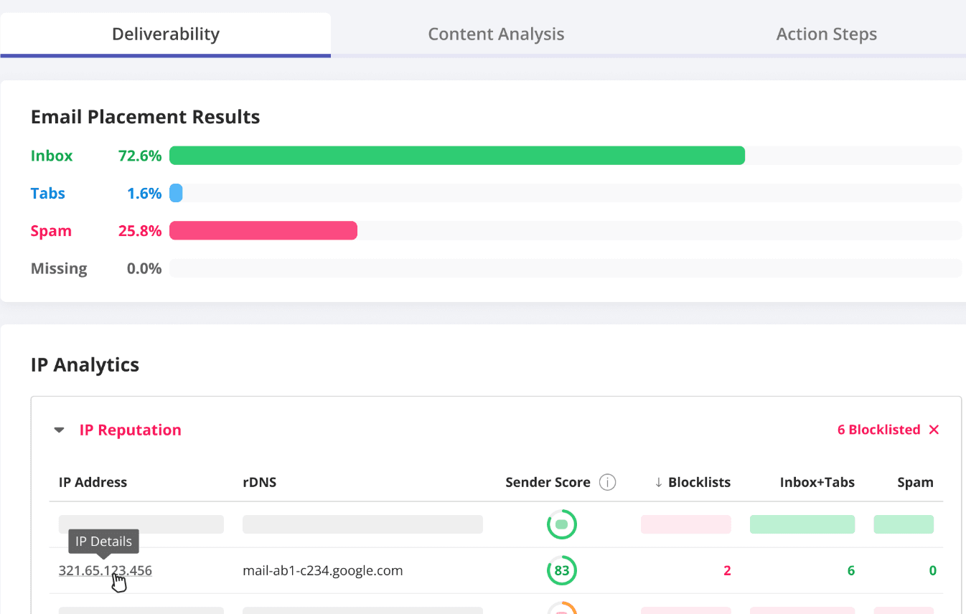Click the Inbox+Tabs column header
The image size is (966, 614).
(x=817, y=482)
